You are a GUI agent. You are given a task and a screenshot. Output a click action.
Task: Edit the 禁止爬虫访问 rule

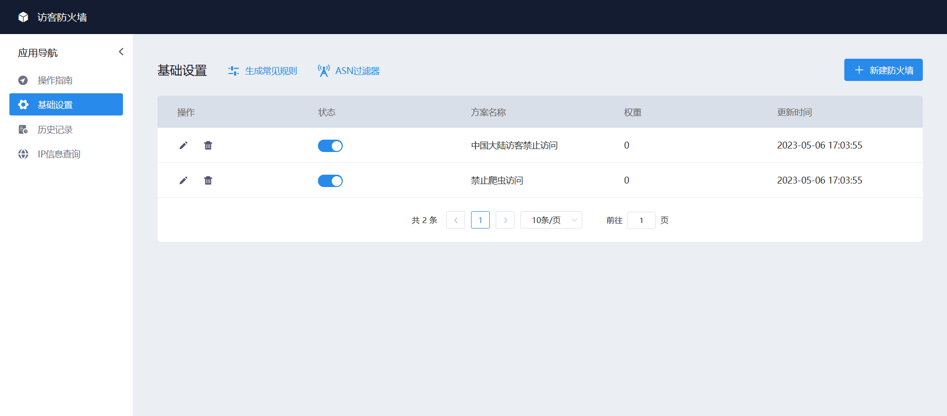coord(183,180)
